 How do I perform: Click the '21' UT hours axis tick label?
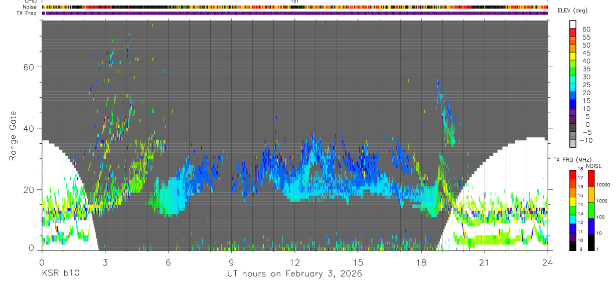[x=485, y=262]
